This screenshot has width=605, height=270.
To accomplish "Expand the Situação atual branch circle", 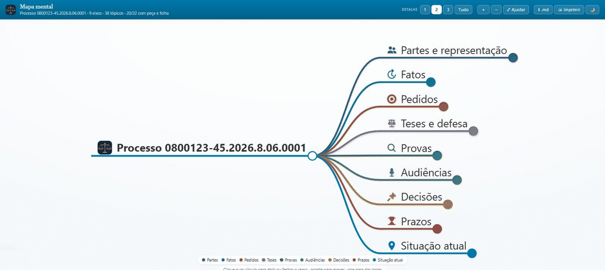I will [x=472, y=253].
